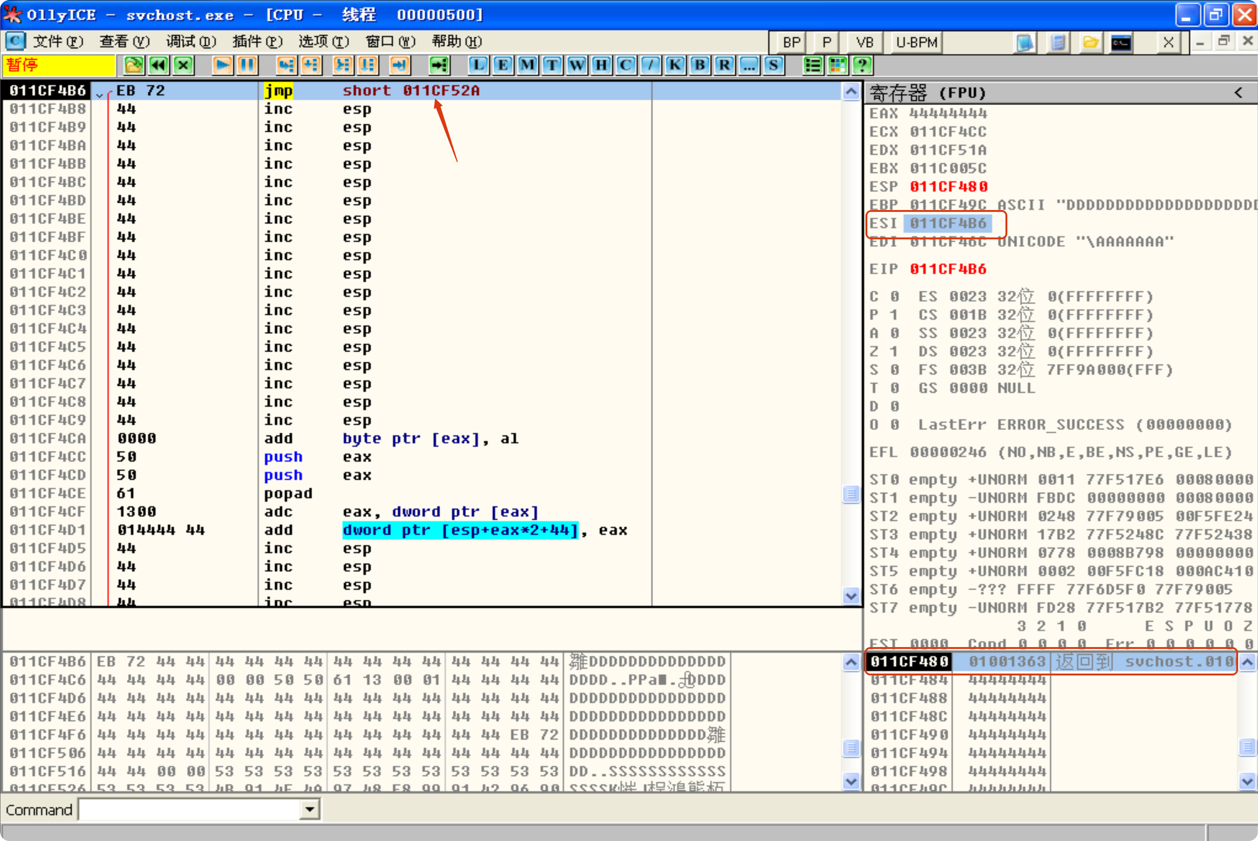Click the green Help question-mark icon
The image size is (1258, 841).
862,65
